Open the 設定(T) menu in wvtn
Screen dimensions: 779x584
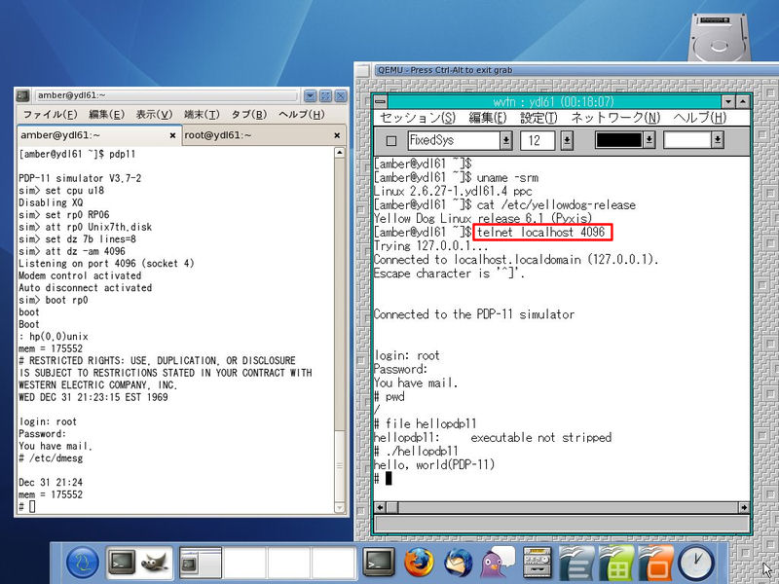pyautogui.click(x=538, y=118)
